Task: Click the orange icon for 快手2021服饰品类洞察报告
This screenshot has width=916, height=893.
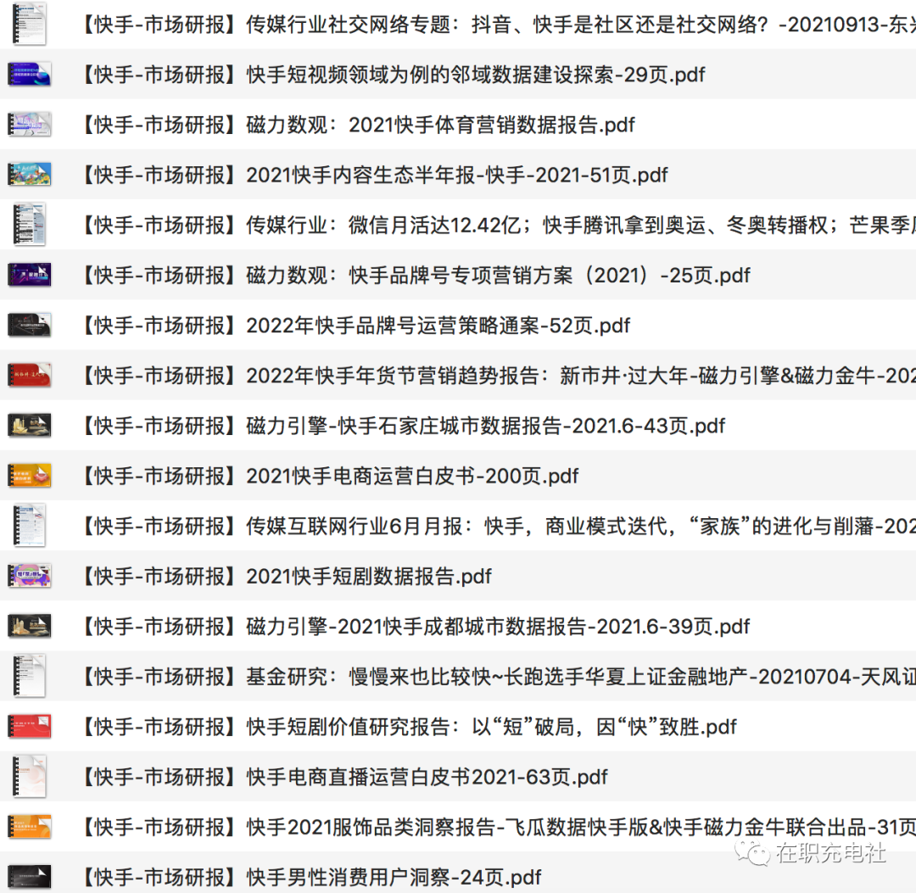Action: coord(29,828)
